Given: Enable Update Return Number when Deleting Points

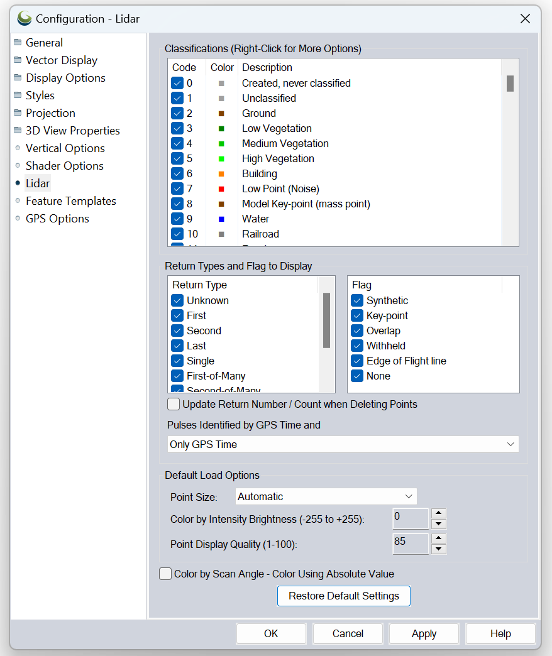Looking at the screenshot, I should click(x=174, y=404).
